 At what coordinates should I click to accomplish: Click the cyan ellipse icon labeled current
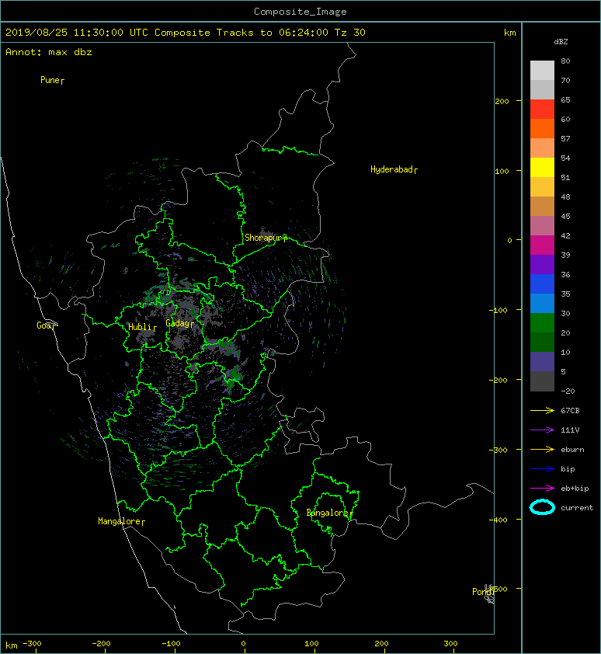[542, 507]
